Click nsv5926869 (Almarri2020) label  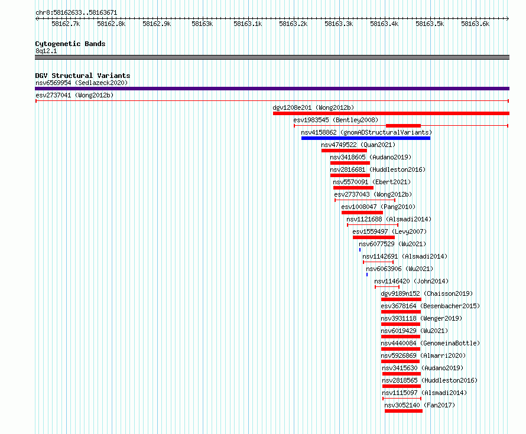423,355
